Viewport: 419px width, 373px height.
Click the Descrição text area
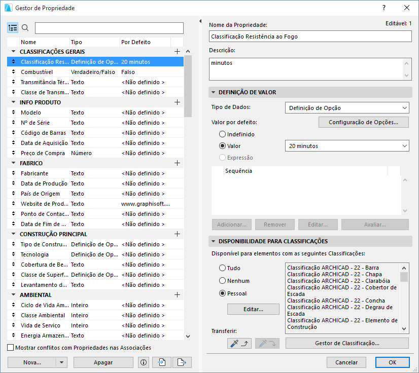tap(310, 69)
